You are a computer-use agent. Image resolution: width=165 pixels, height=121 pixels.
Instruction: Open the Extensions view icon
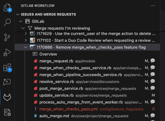(7, 67)
